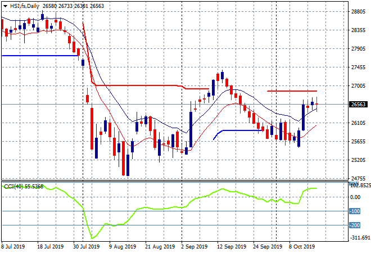Click the 27455 price axis label

coord(358,67)
